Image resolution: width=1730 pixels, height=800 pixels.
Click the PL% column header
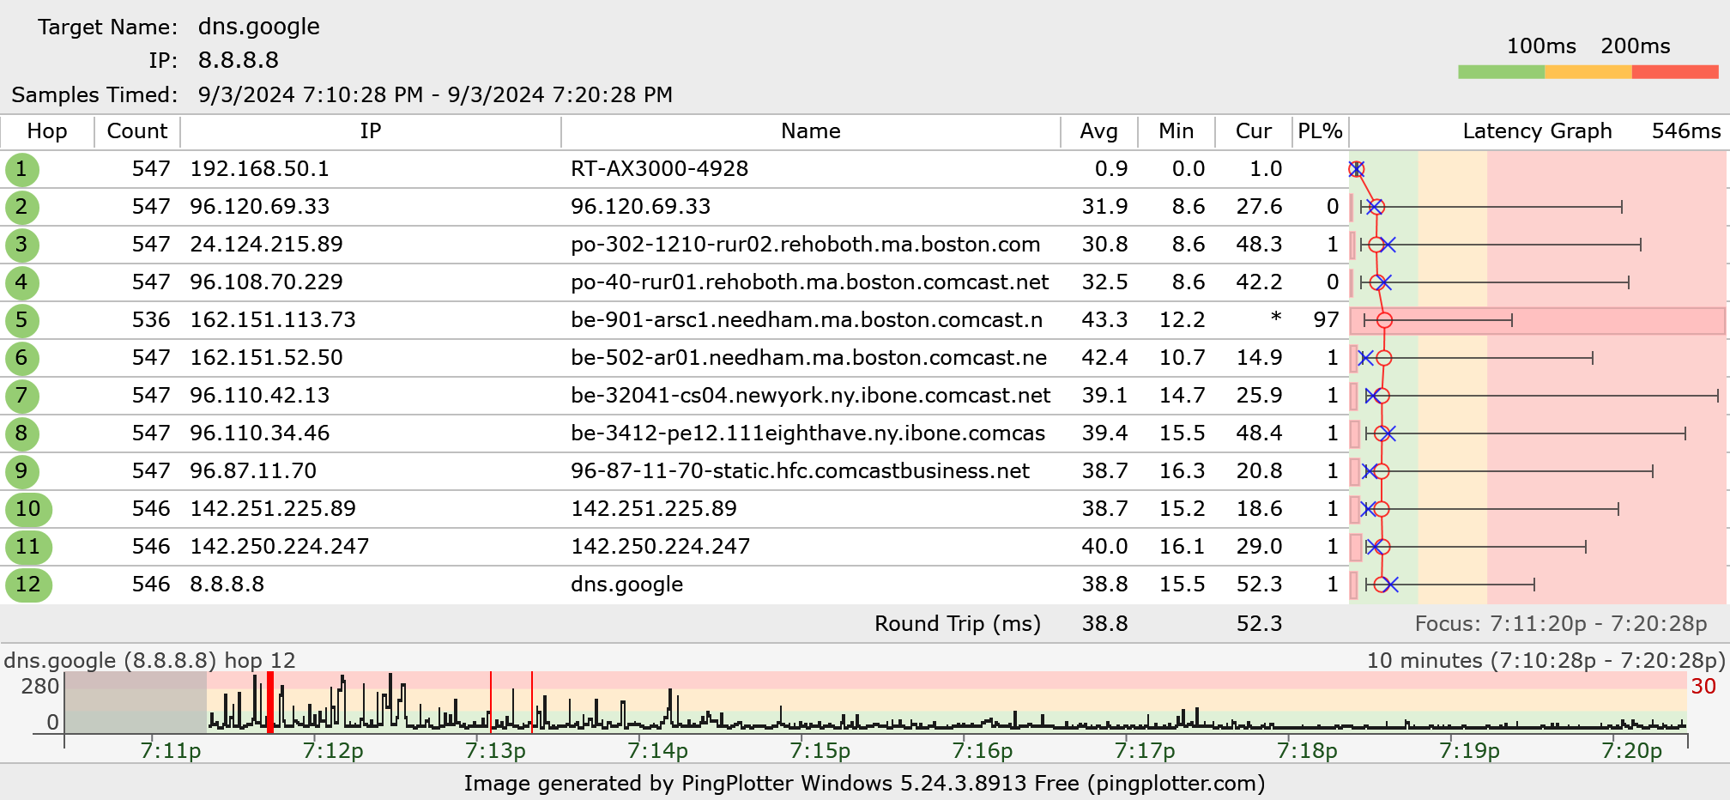(1320, 131)
